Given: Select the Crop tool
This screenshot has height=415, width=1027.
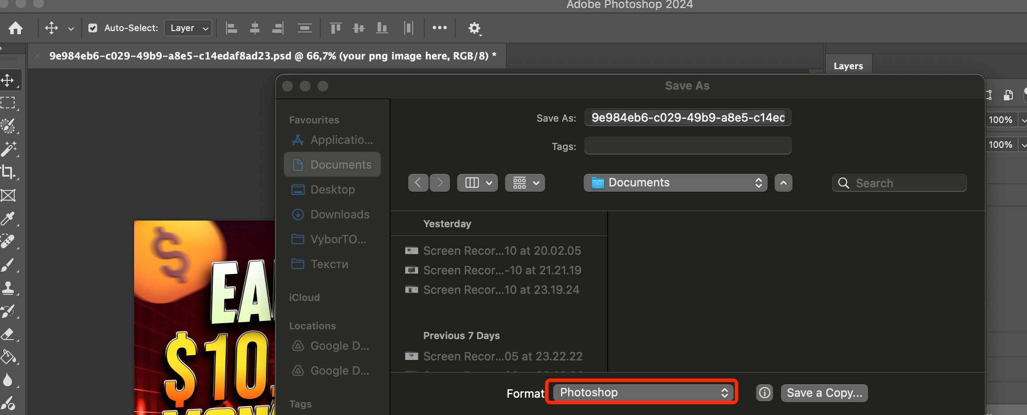Looking at the screenshot, I should click(8, 172).
